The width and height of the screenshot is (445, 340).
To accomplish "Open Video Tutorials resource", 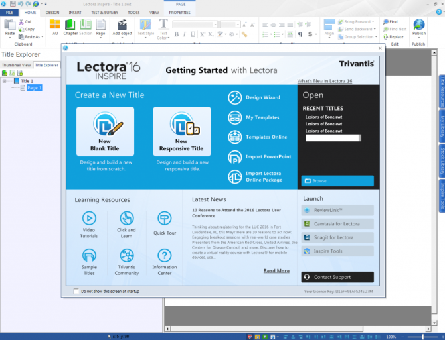I will 89,225.
